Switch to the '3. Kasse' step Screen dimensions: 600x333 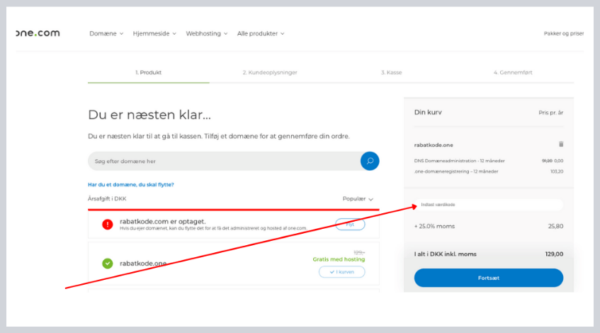(x=391, y=72)
